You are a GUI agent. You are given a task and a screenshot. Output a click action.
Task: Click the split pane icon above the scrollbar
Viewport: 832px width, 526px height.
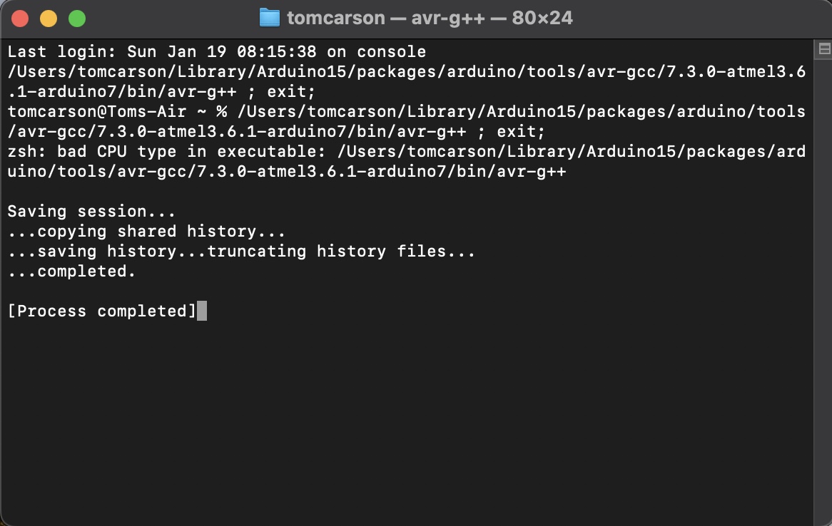point(824,48)
